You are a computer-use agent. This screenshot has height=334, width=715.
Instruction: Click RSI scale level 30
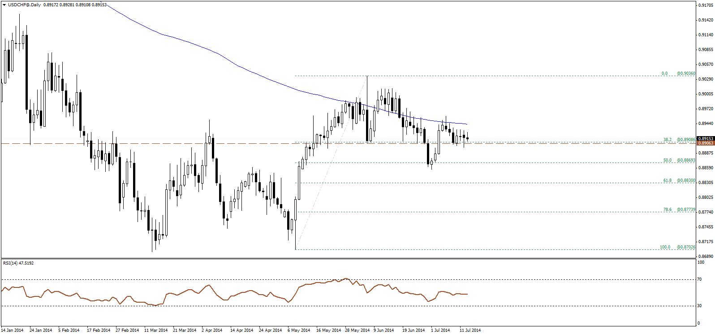[700, 306]
